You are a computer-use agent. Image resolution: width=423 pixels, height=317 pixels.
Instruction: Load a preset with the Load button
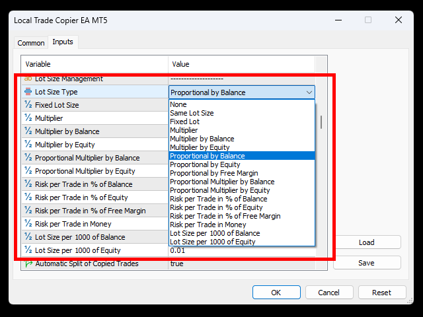click(x=366, y=242)
